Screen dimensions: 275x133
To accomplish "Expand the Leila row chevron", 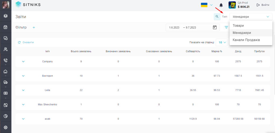I will point(23,90).
